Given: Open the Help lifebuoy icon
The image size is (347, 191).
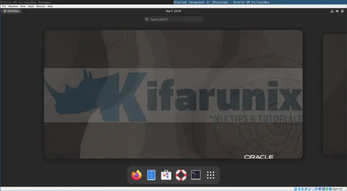Looking at the screenshot, I should (181, 175).
